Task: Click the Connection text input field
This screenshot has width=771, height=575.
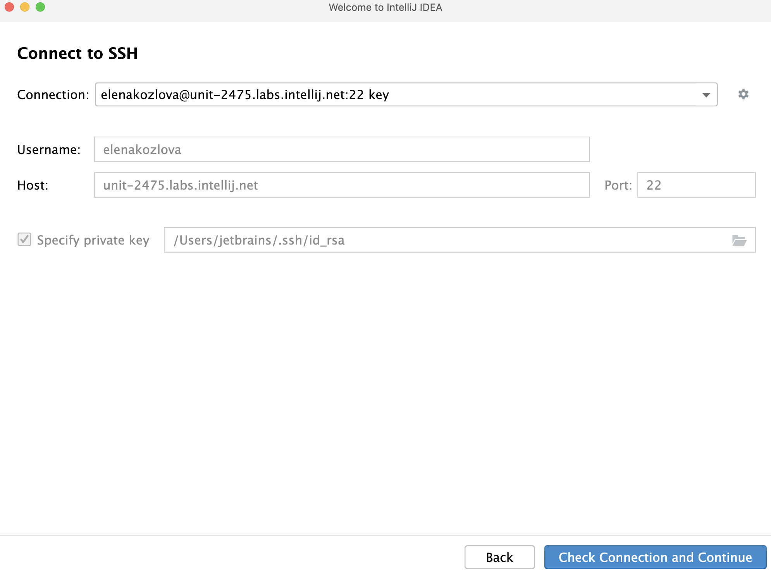Action: pyautogui.click(x=406, y=94)
